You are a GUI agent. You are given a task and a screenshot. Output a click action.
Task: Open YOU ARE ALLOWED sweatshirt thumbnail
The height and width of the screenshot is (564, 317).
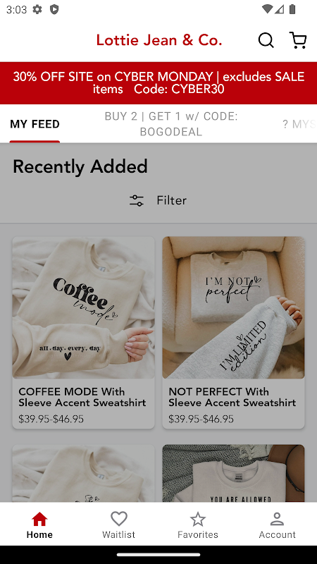[234, 473]
